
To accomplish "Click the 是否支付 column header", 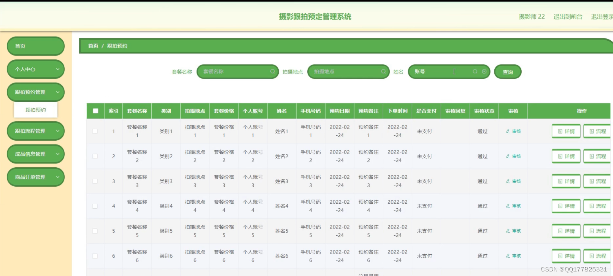I will 426,111.
